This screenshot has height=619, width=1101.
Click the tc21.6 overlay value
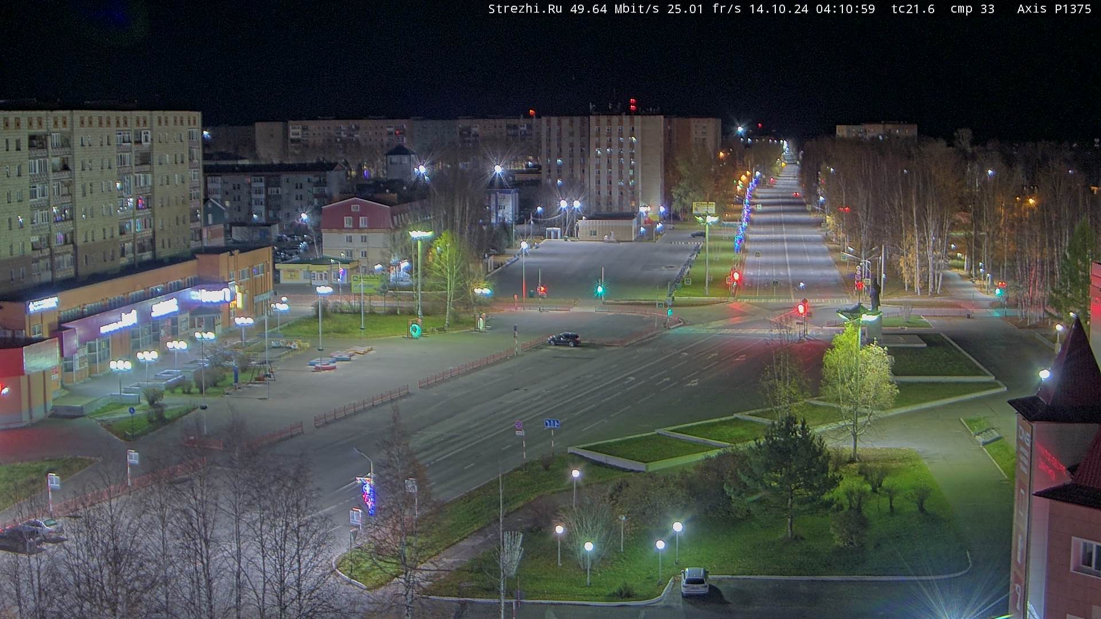click(x=913, y=9)
